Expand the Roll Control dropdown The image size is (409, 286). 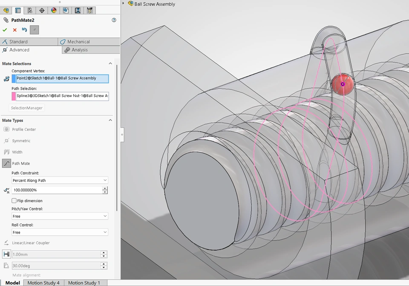[x=60, y=232]
